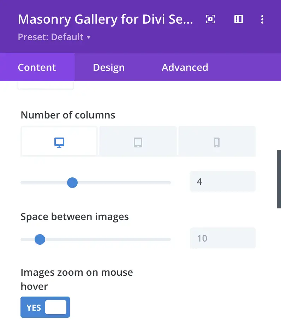Disable Images zoom on mouse hover toggle
Image resolution: width=281 pixels, height=335 pixels.
point(45,307)
